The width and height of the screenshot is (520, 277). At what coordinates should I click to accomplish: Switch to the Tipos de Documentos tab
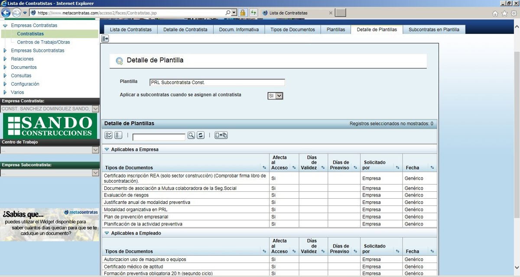[292, 29]
